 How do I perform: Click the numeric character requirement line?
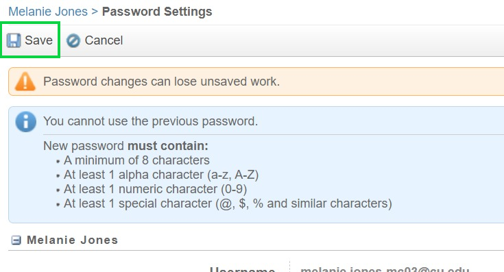click(155, 189)
